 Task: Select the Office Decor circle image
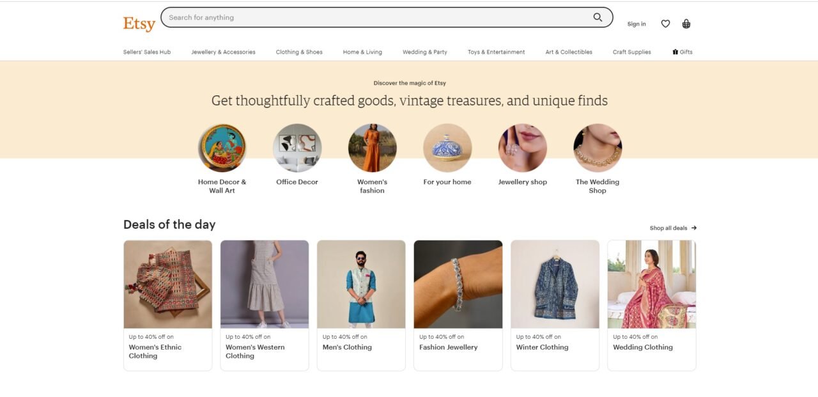pyautogui.click(x=297, y=148)
